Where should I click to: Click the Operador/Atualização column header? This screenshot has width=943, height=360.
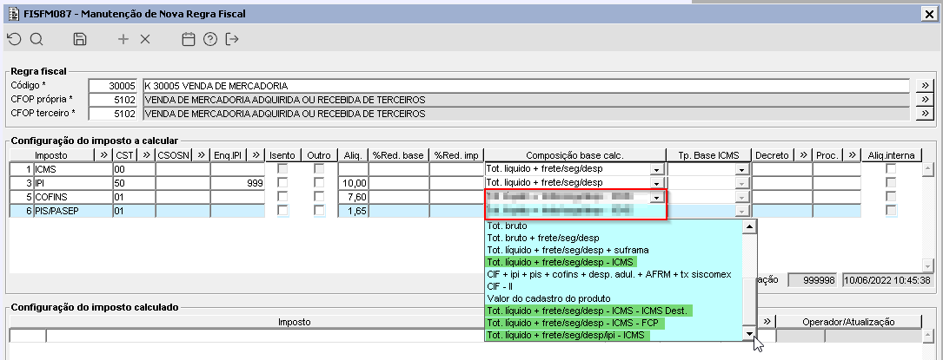(x=848, y=322)
